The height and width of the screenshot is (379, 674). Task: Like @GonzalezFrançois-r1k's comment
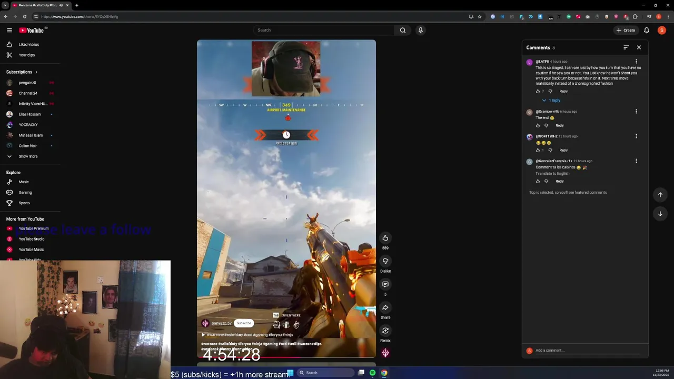[538, 181]
